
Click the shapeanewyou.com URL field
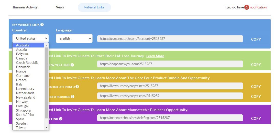coord(170,64)
